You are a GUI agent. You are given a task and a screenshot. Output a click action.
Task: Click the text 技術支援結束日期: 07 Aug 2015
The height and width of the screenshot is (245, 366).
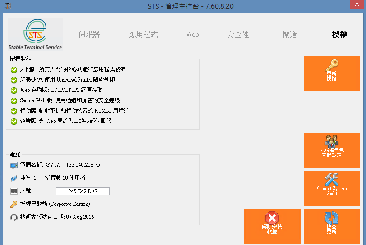[x=57, y=217]
